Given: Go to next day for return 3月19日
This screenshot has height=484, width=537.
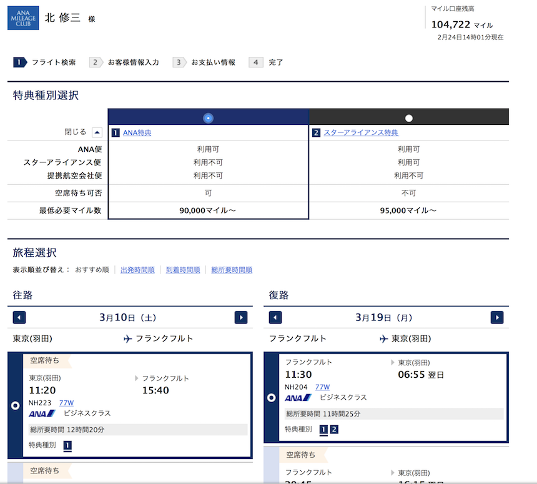Looking at the screenshot, I should [497, 317].
